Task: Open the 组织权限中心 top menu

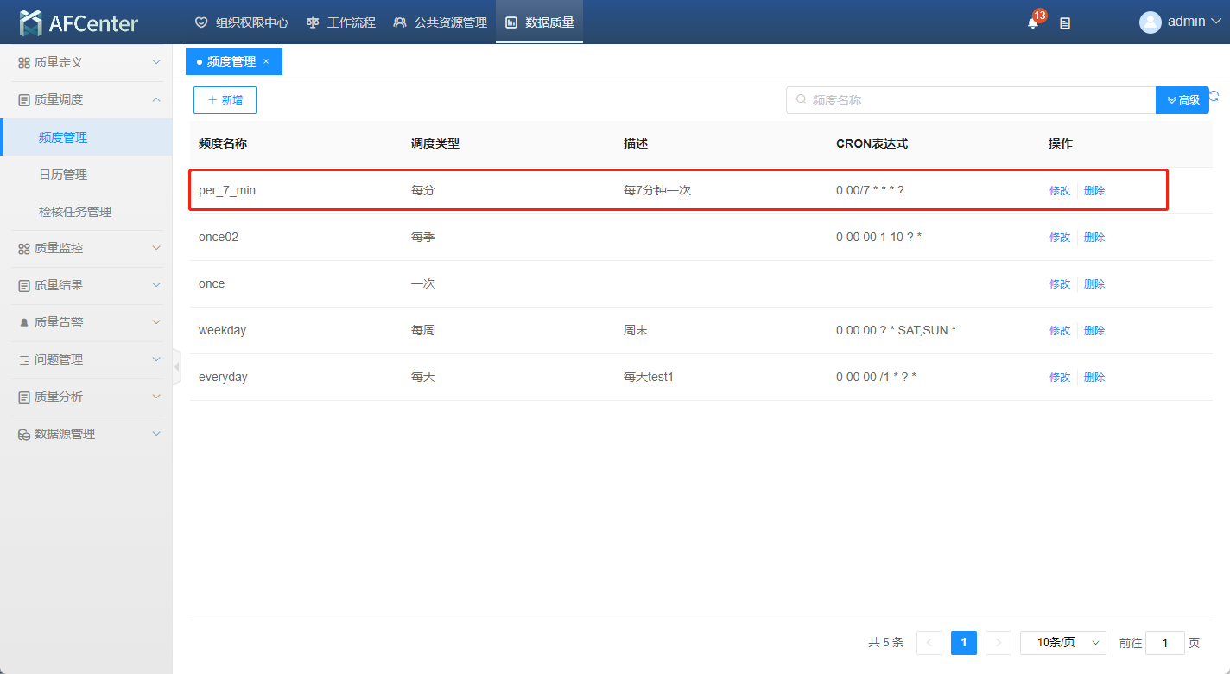Action: (x=242, y=22)
